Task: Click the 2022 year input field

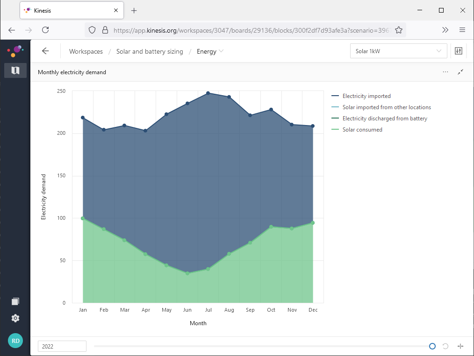Action: (62, 346)
